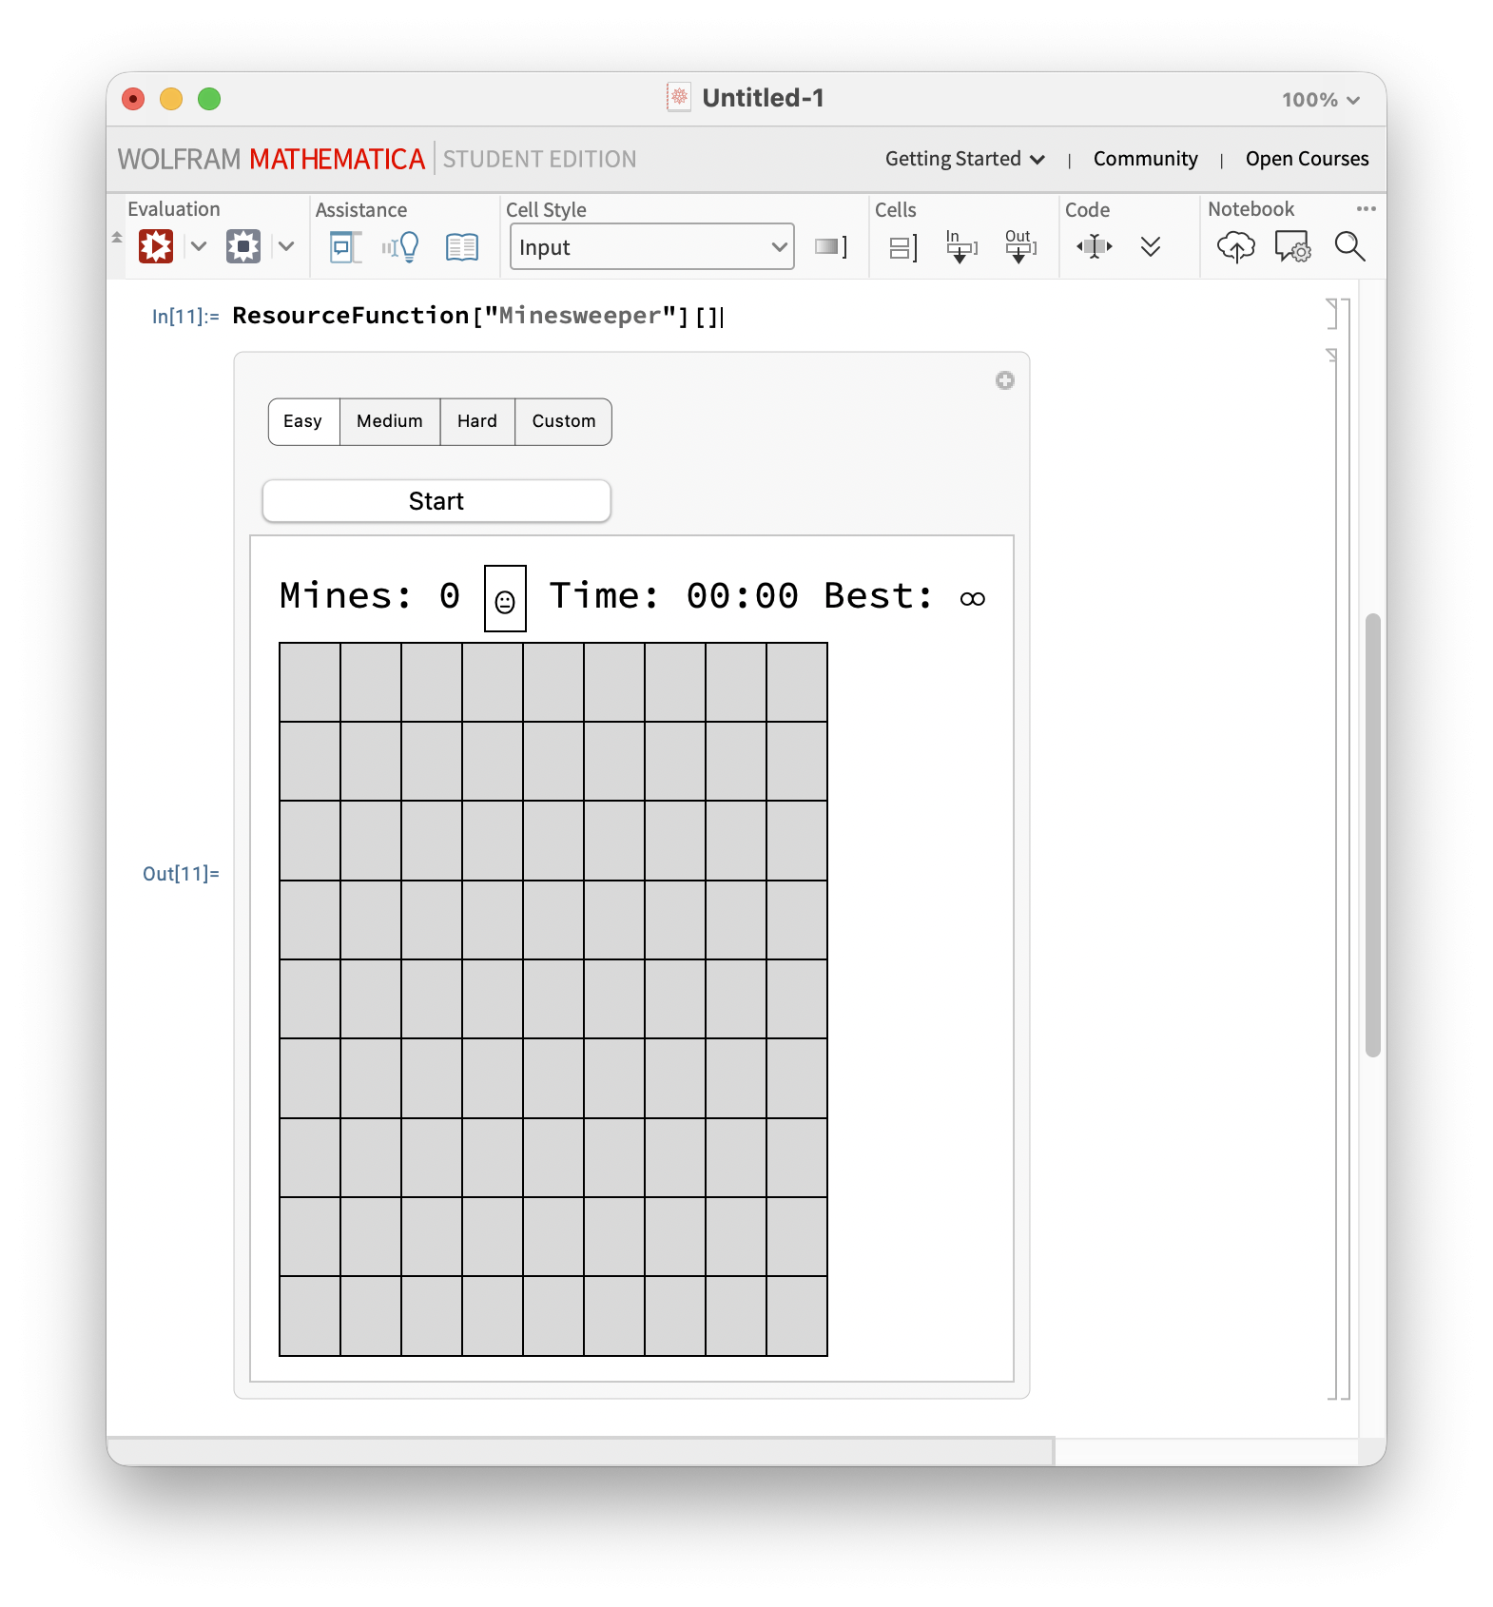This screenshot has width=1493, height=1607.
Task: Click the Evaluate cells icon in Evaluation
Action: coord(156,247)
